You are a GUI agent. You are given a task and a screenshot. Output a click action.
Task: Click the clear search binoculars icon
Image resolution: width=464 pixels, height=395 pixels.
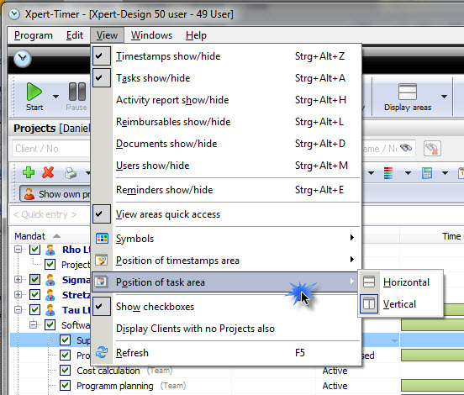pyautogui.click(x=432, y=148)
